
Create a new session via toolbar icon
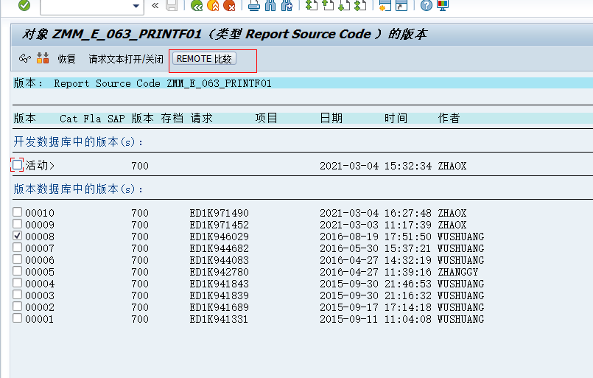385,5
